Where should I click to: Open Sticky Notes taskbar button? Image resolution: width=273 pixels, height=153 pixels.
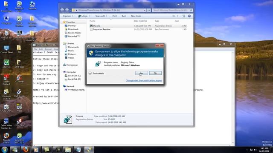click(x=46, y=150)
